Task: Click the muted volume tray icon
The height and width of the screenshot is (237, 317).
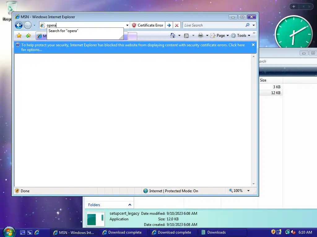Action: click(293, 232)
